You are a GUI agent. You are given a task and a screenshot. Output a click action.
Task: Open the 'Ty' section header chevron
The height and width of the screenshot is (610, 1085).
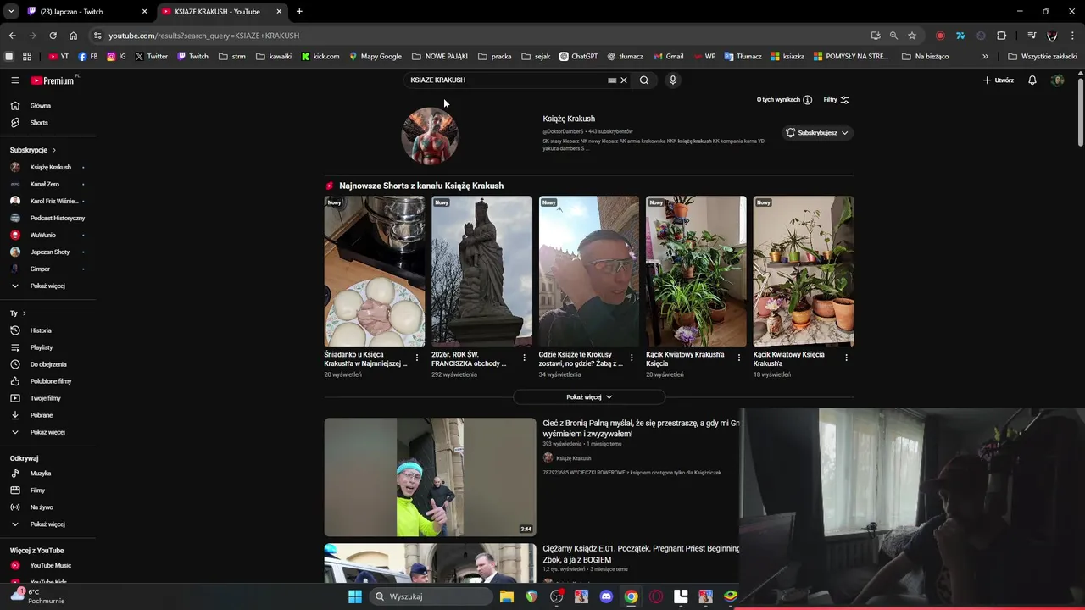[24, 313]
